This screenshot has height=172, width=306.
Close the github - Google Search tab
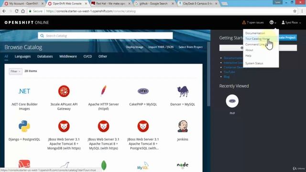[173, 3]
